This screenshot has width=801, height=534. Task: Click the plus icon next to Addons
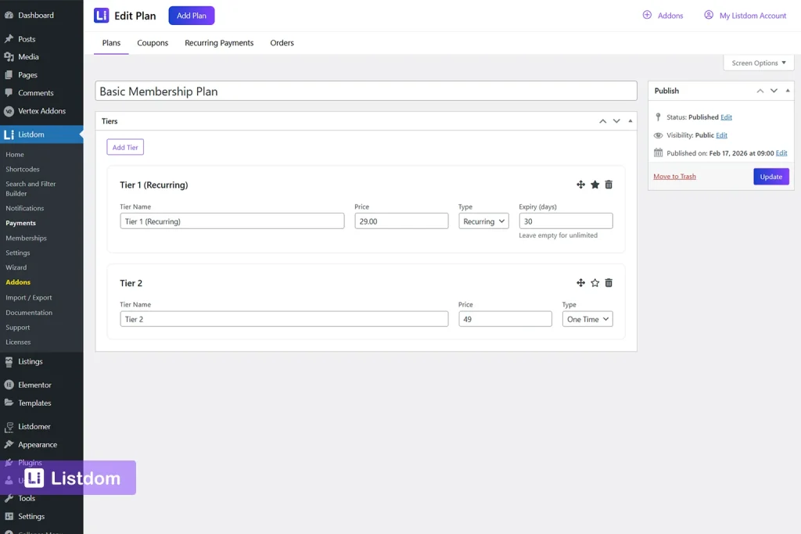(x=648, y=15)
